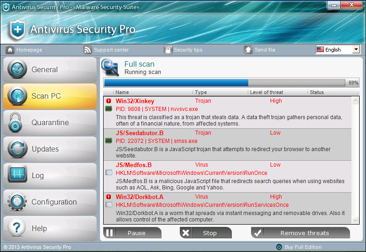
Task: Click the small shield icon in the title bar
Action: 6,7
